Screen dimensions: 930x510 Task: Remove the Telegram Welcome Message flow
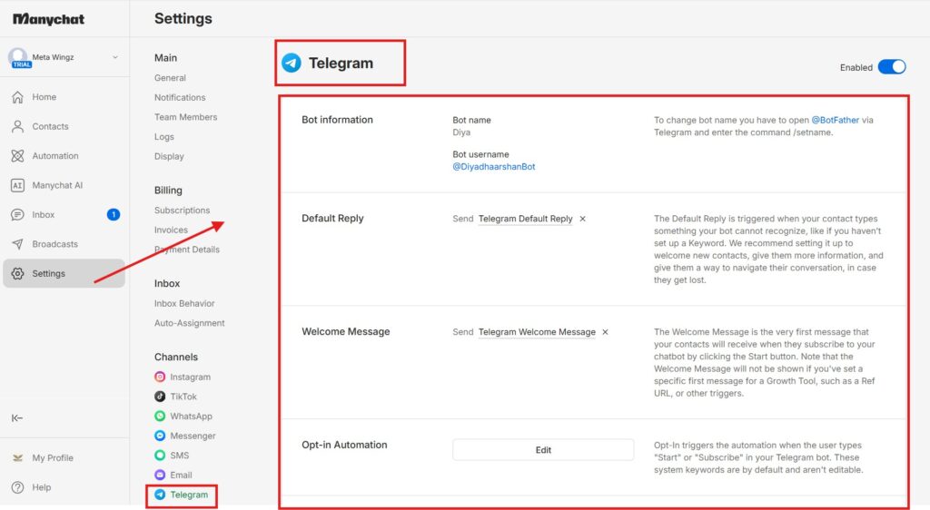(605, 332)
